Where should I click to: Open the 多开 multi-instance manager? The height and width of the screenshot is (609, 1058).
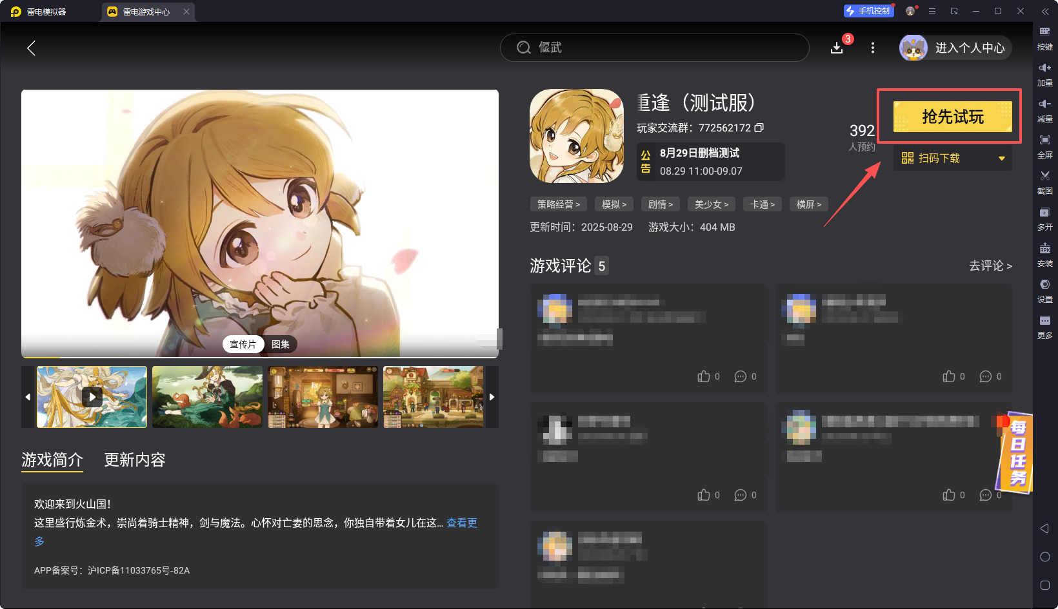point(1045,219)
